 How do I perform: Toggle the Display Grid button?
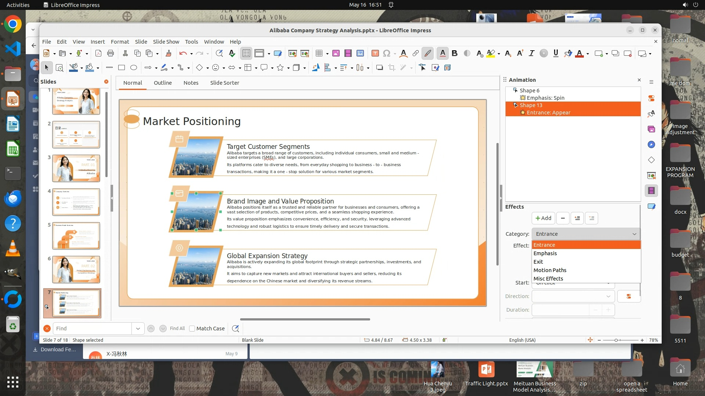pos(246,54)
